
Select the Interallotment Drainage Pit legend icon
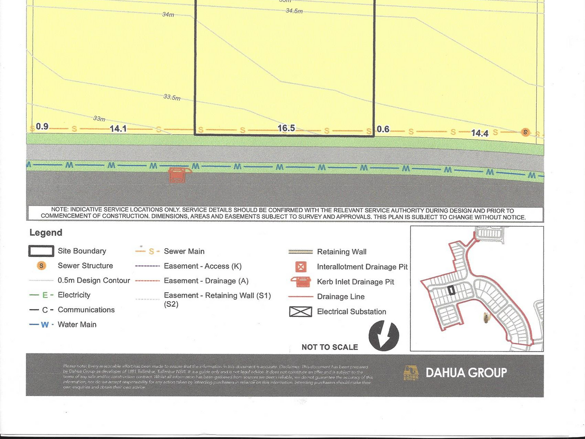coord(301,267)
